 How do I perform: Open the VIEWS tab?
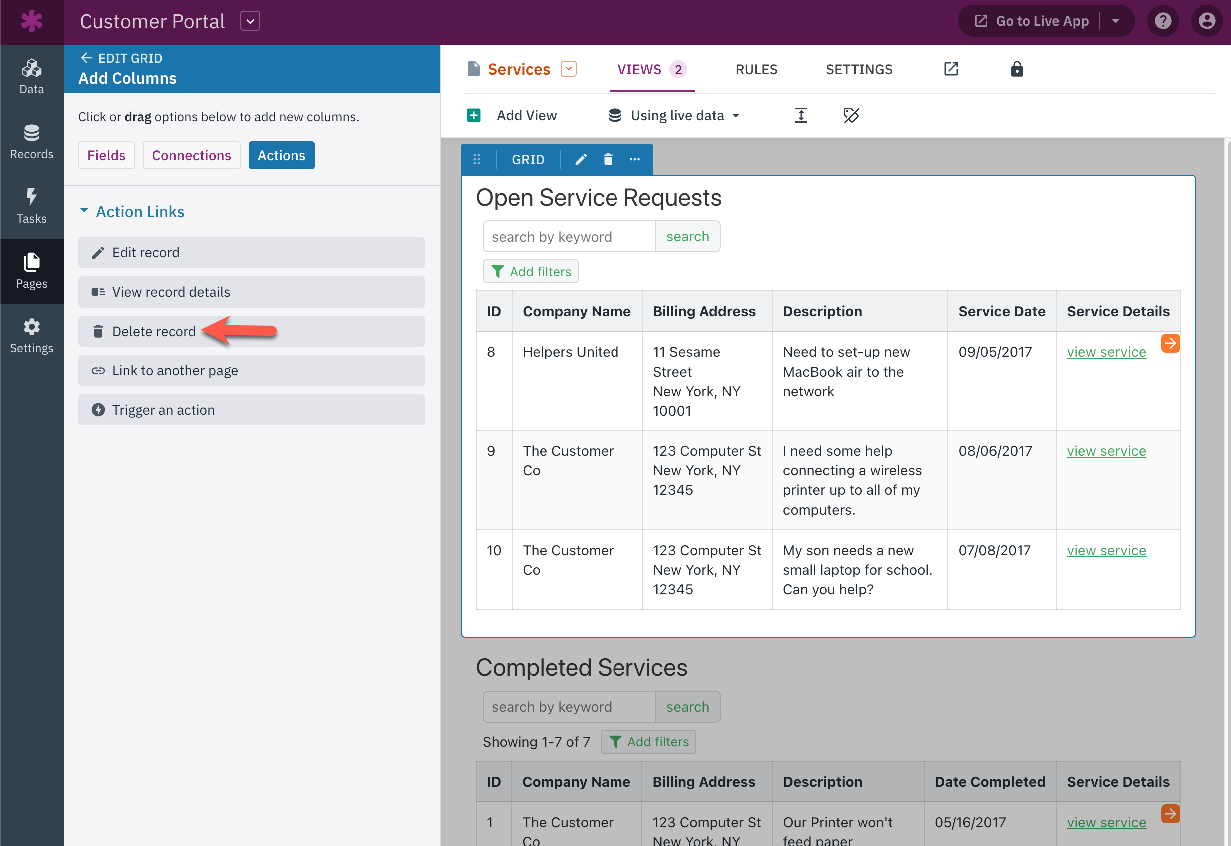(652, 69)
